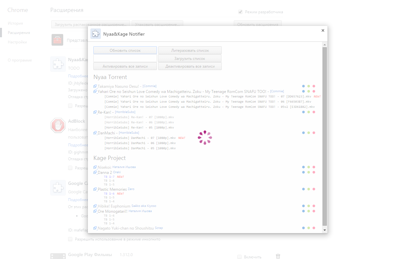Click the blue dot on the Danna 2 row
The image size is (415, 259).
pos(303,172)
